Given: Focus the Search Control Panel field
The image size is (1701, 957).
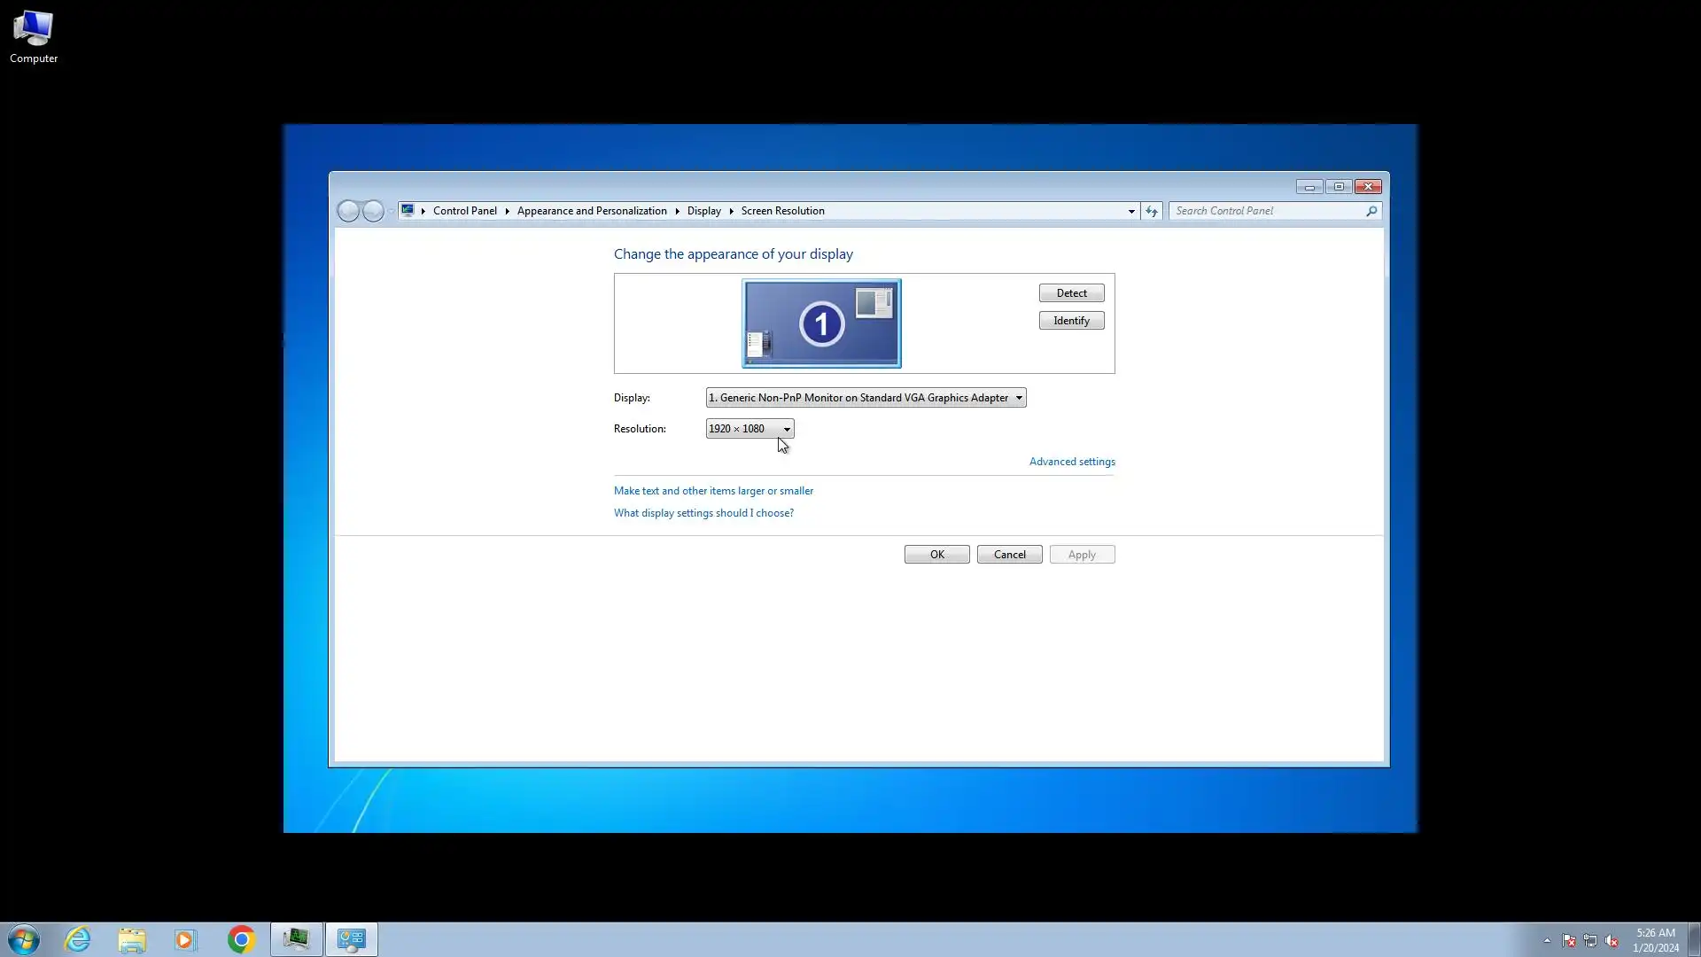Looking at the screenshot, I should tap(1267, 211).
